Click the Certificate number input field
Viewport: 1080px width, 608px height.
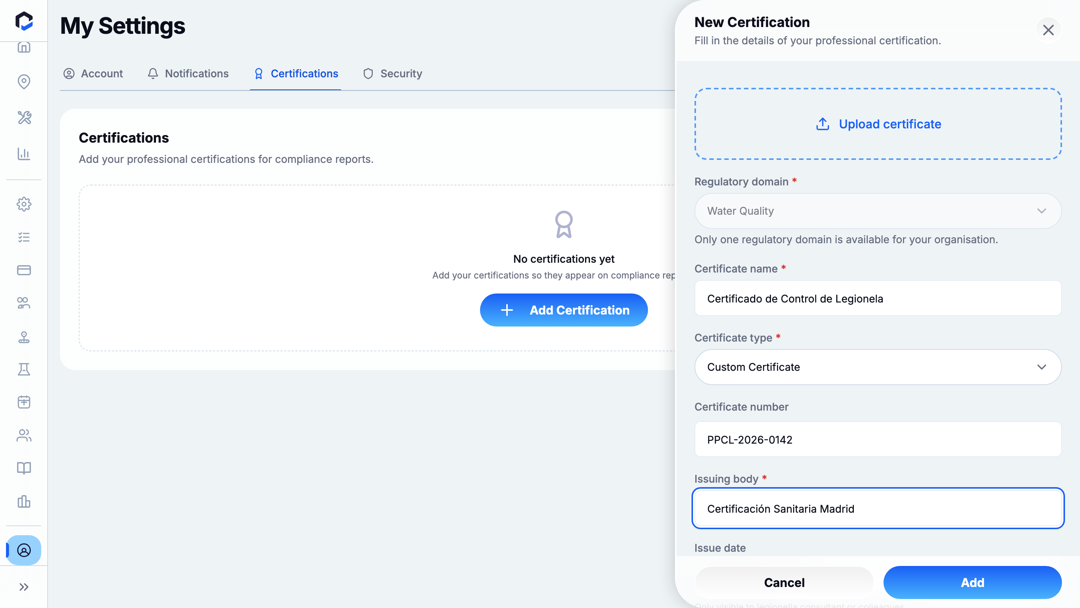point(878,439)
